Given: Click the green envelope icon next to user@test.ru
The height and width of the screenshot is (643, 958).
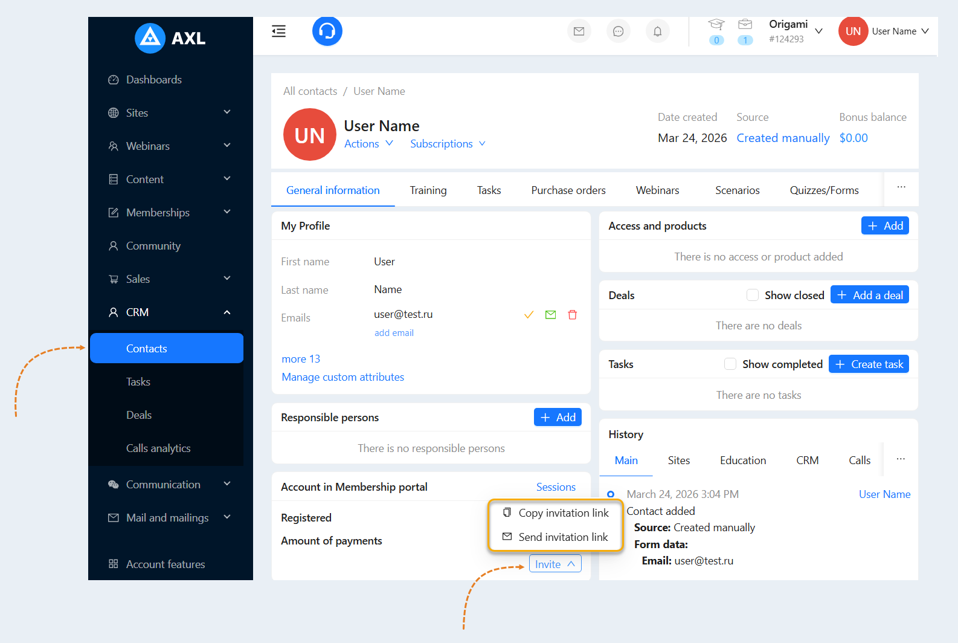Looking at the screenshot, I should point(550,315).
